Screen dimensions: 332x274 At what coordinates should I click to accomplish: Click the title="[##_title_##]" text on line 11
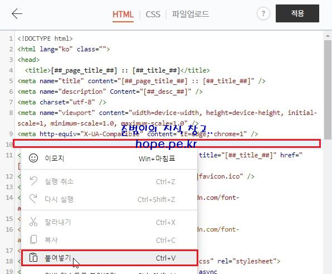tap(237, 155)
